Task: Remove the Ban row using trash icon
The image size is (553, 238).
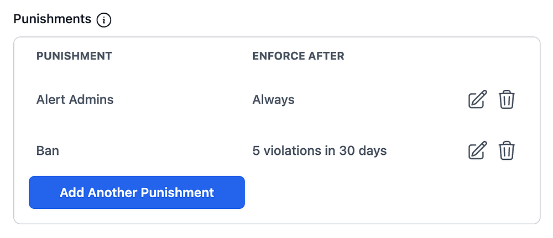Action: coord(507,150)
